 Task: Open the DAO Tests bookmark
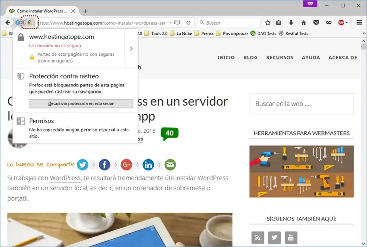[x=263, y=33]
